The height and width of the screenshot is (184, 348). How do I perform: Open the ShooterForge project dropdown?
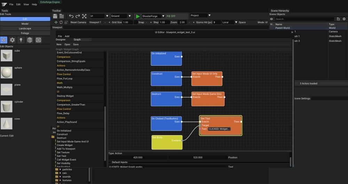coord(153,16)
